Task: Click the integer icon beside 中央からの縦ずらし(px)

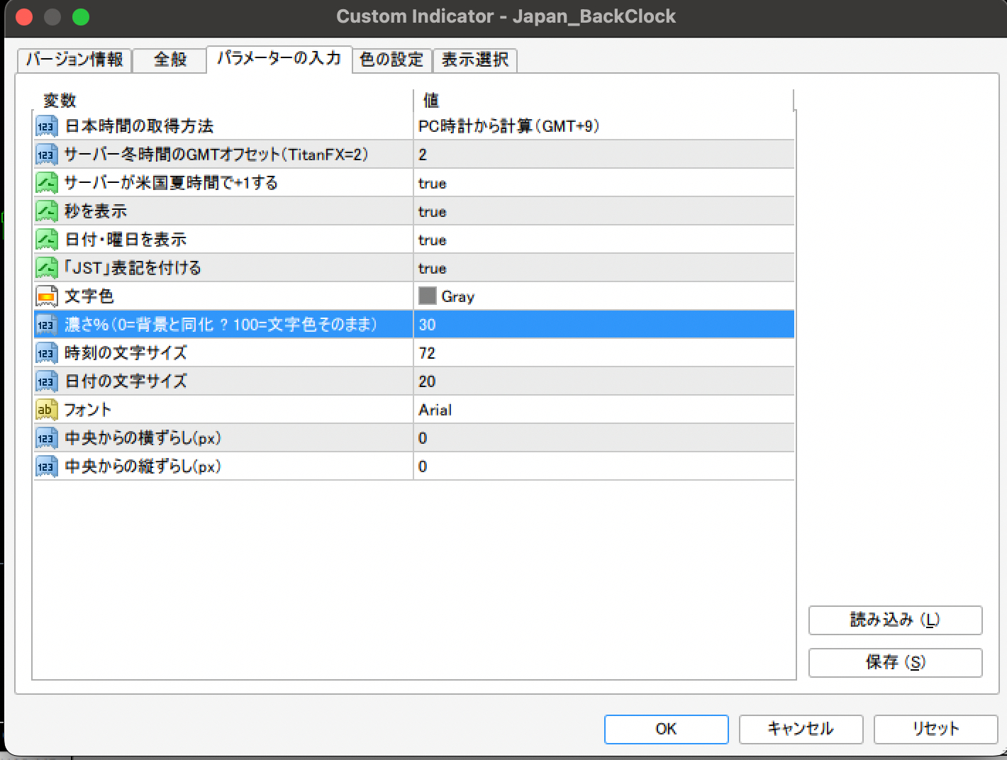Action: click(46, 466)
